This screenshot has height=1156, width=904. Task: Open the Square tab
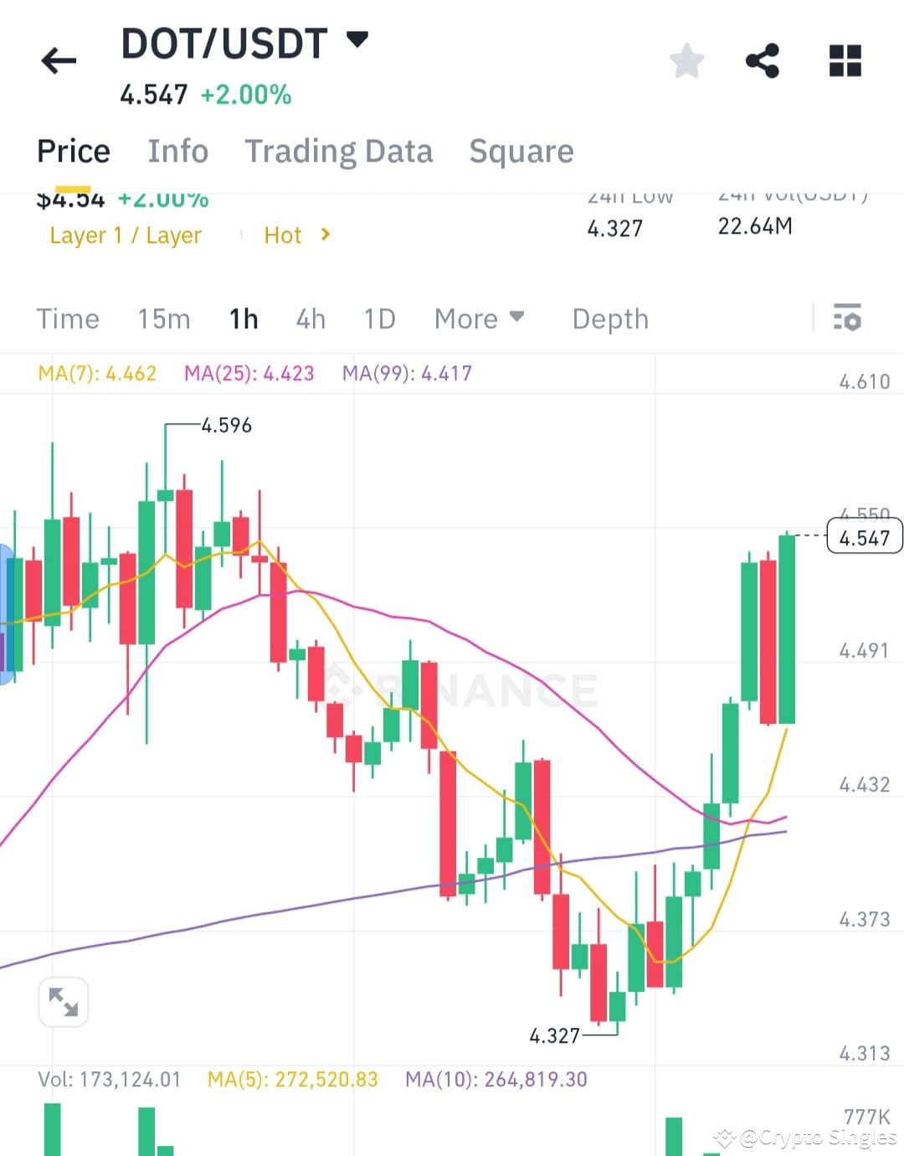[x=521, y=152]
